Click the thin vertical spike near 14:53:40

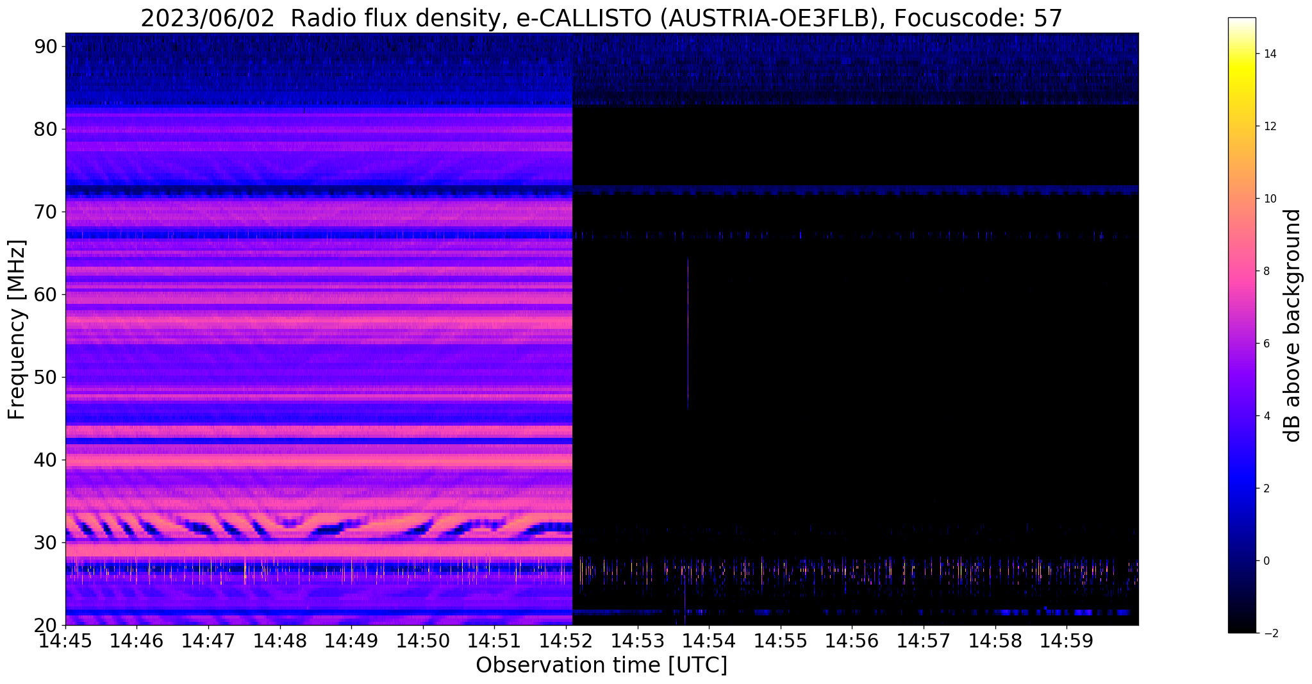[x=688, y=333]
